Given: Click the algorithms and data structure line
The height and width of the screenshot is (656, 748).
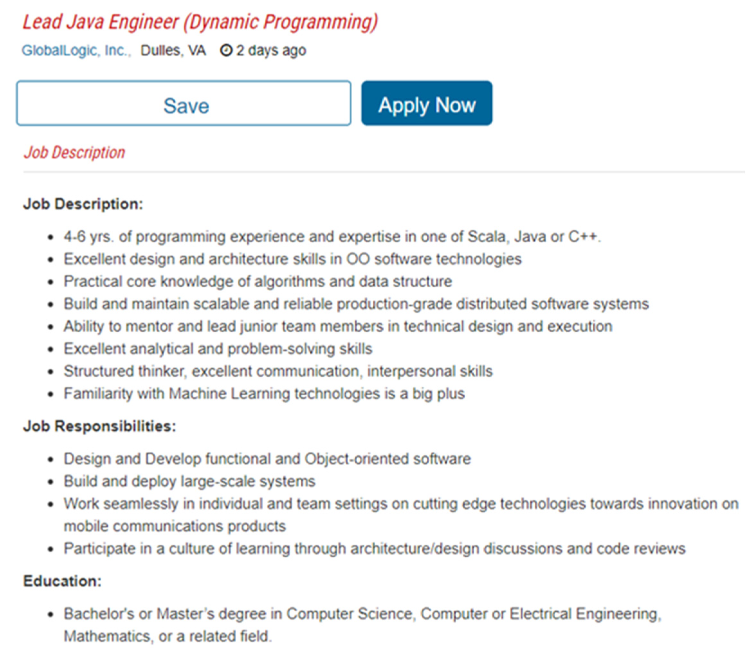Looking at the screenshot, I should 258,282.
